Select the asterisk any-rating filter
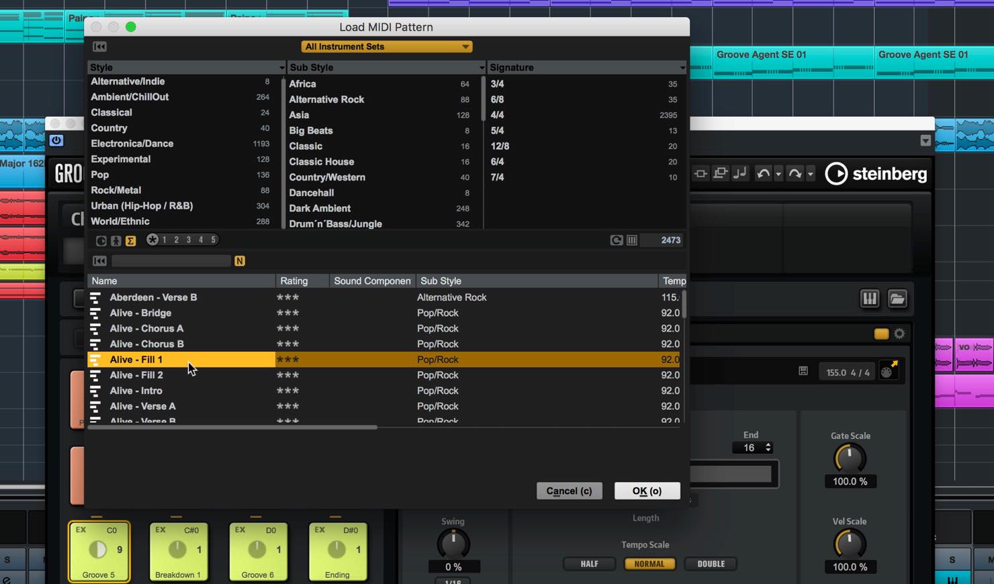The image size is (994, 584). point(152,240)
